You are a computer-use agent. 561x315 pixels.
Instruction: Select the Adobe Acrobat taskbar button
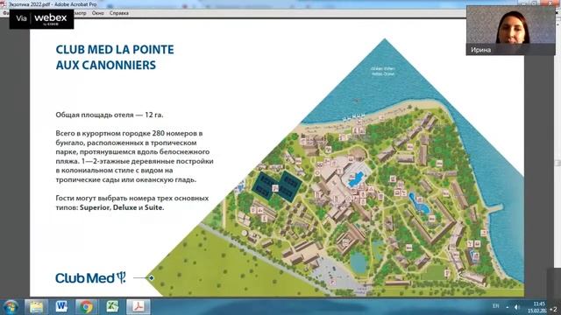point(138,307)
